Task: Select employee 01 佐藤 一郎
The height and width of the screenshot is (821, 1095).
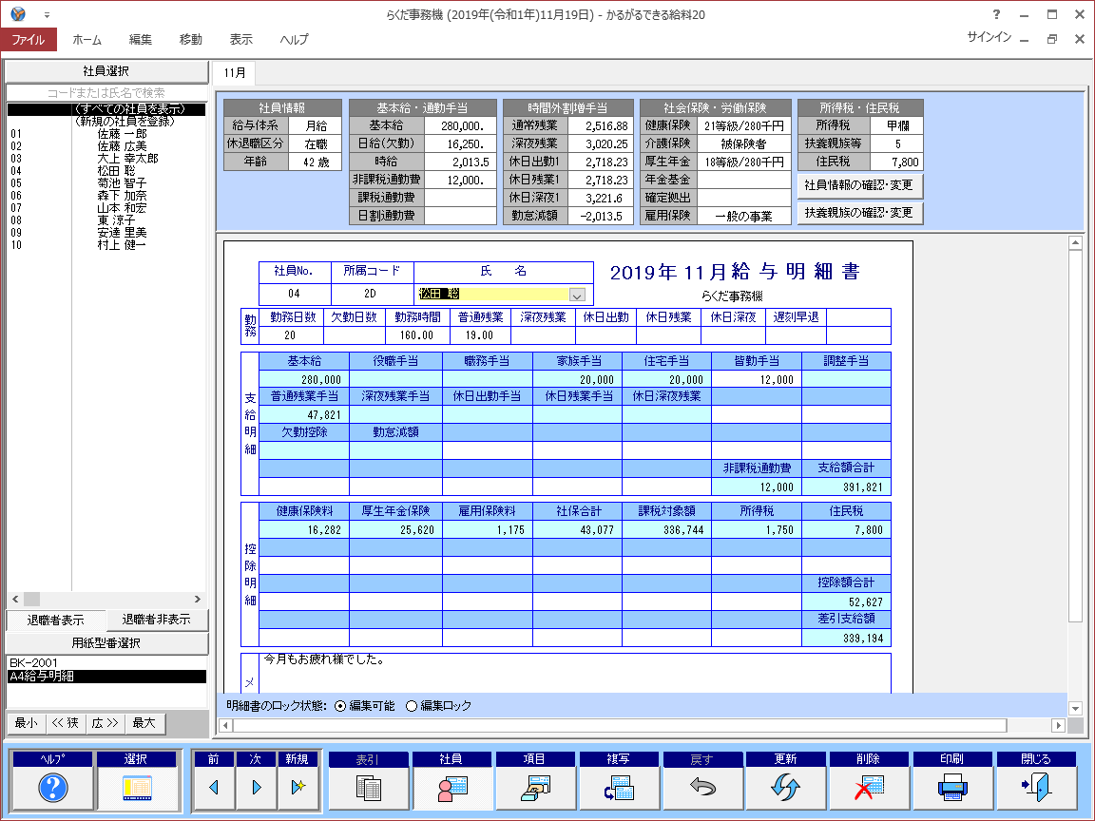Action: pyautogui.click(x=106, y=134)
